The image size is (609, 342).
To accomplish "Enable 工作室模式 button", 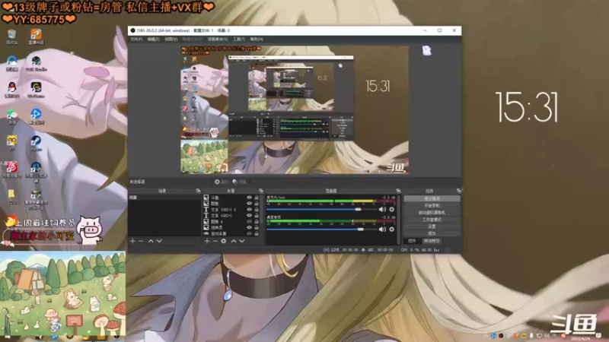I will click(x=432, y=220).
